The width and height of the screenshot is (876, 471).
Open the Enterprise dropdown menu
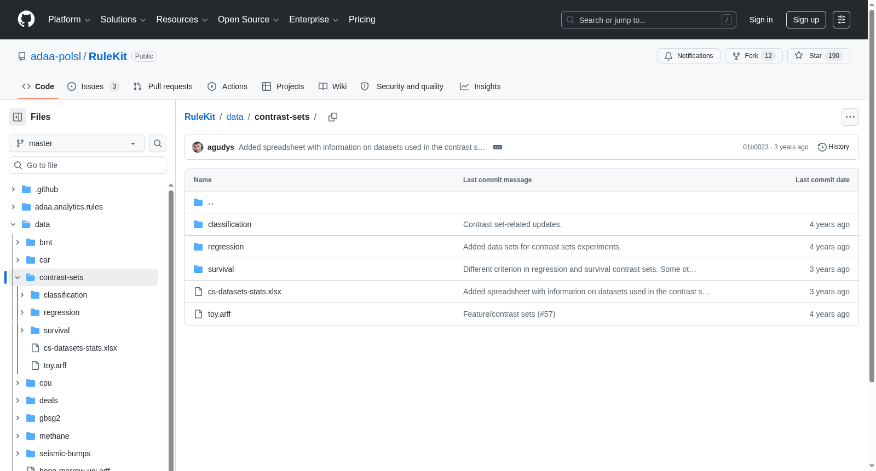[x=314, y=20]
